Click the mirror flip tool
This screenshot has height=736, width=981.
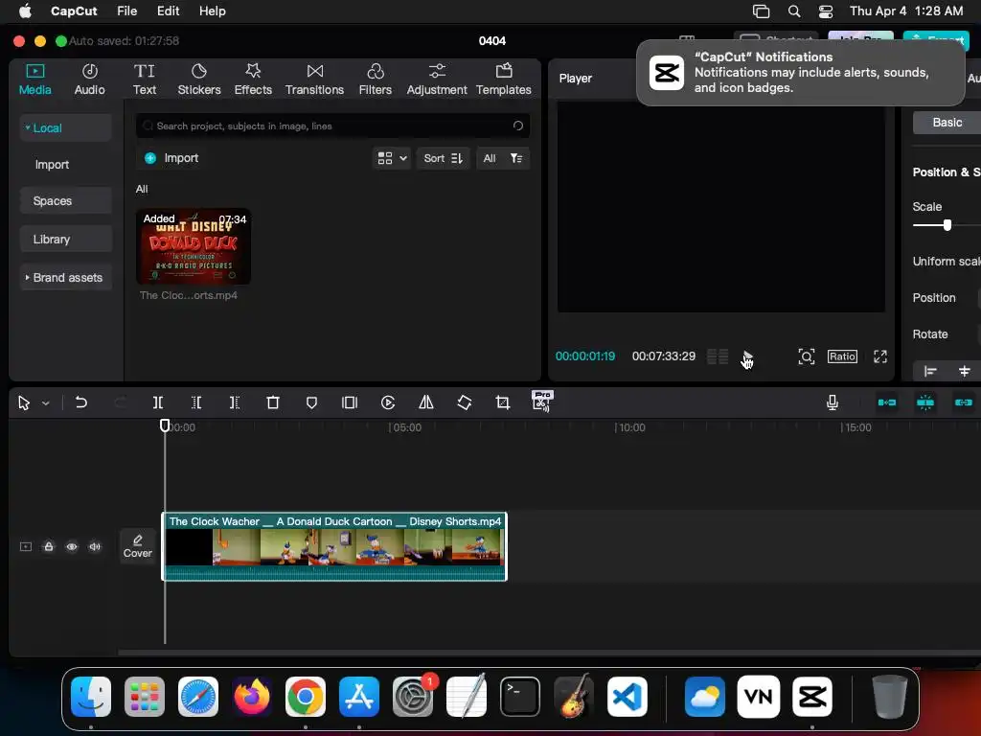click(x=426, y=402)
